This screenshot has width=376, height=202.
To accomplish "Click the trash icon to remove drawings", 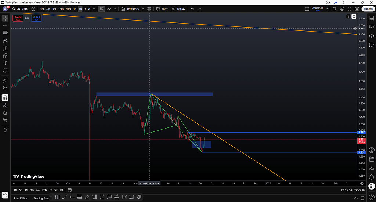I will point(5,130).
